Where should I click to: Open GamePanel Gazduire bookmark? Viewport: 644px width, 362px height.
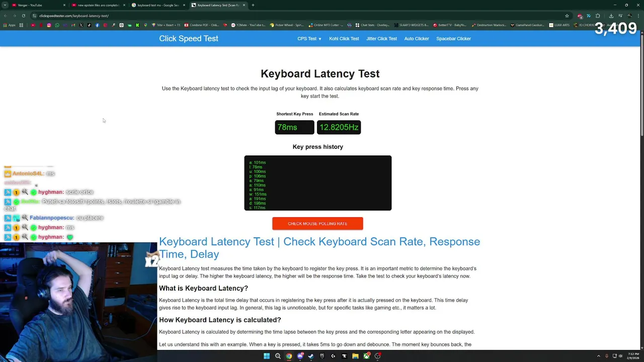(528, 25)
